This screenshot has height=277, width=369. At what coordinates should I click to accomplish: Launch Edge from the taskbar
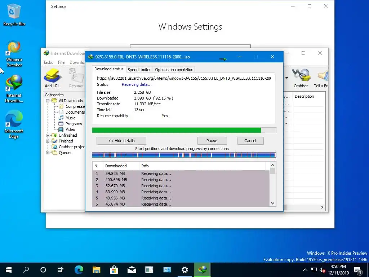tap(79, 270)
